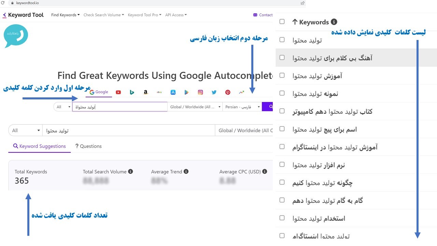Check the box for آموزش تولید محتوا در اینستاگرام
This screenshot has width=437, height=246.
point(282,146)
